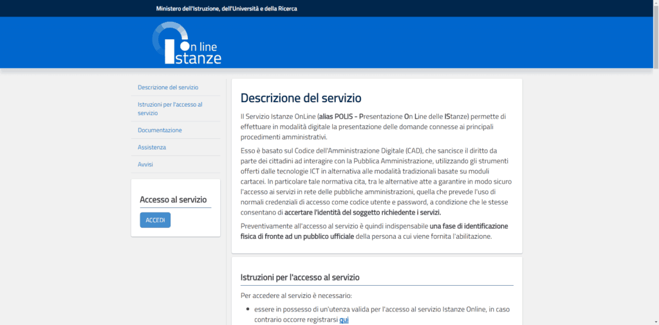Viewport: 659px width, 325px height.
Task: Click the 'Istruzioni per l'accesso al servizio' section heading
Action: pyautogui.click(x=300, y=277)
